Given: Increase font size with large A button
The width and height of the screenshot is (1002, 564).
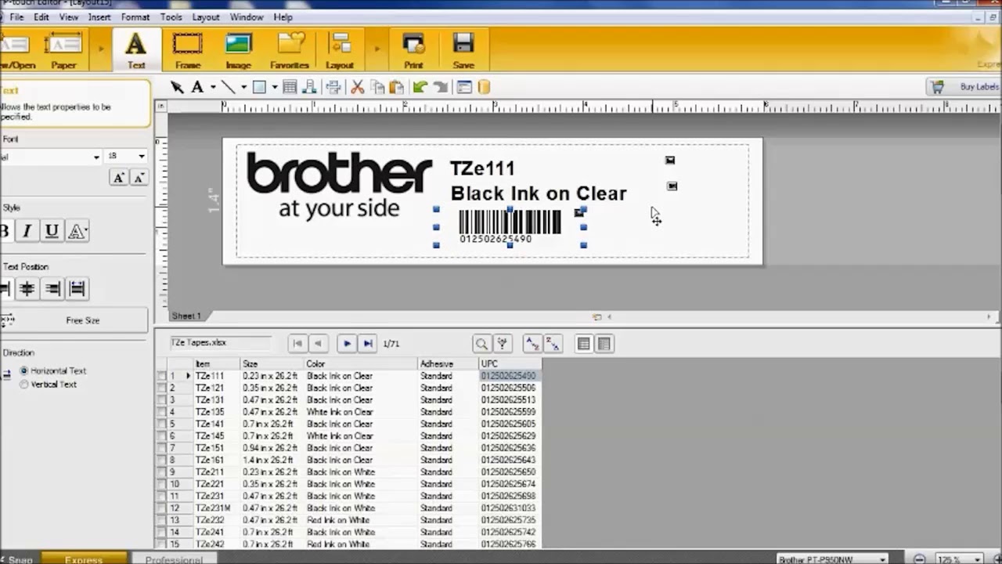Looking at the screenshot, I should (118, 178).
